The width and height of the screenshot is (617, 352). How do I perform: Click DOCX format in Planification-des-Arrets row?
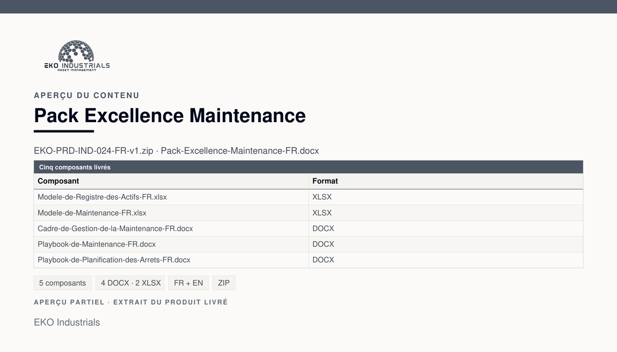point(446,260)
